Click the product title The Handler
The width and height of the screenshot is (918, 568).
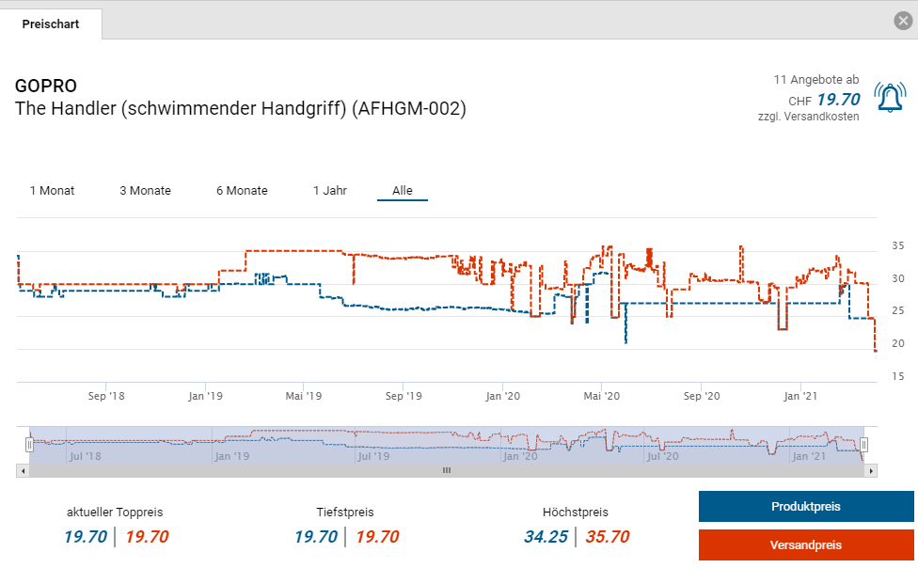pyautogui.click(x=240, y=109)
